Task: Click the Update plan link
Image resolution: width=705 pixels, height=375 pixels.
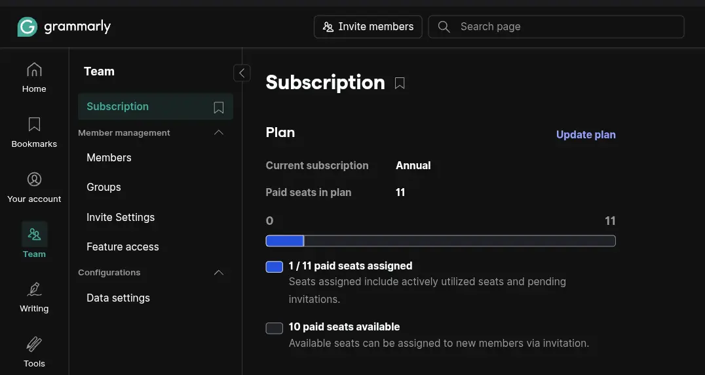Action: [586, 135]
